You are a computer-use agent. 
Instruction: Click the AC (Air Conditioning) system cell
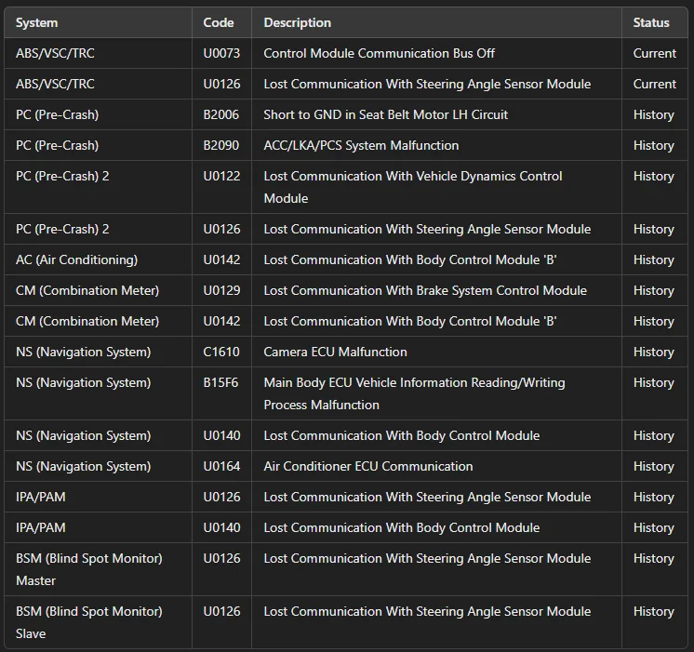point(76,259)
